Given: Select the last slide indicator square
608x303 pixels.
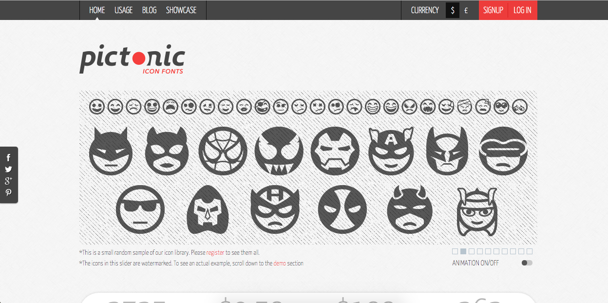Looking at the screenshot, I should click(x=530, y=251).
